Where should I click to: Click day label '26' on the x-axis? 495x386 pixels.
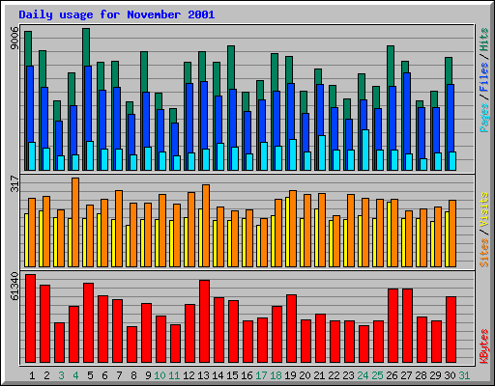click(x=392, y=375)
